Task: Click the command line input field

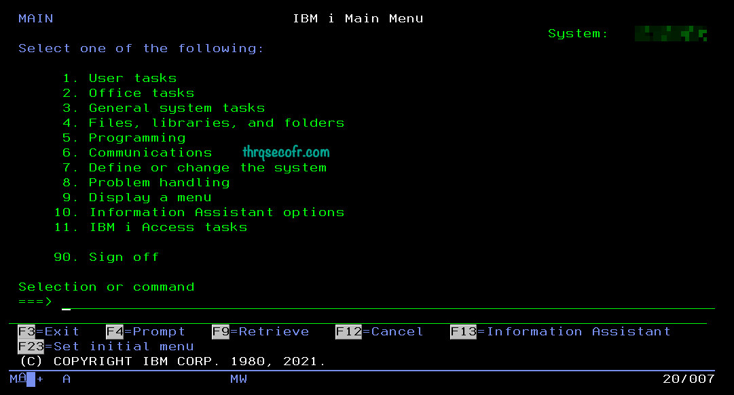Action: pos(388,303)
